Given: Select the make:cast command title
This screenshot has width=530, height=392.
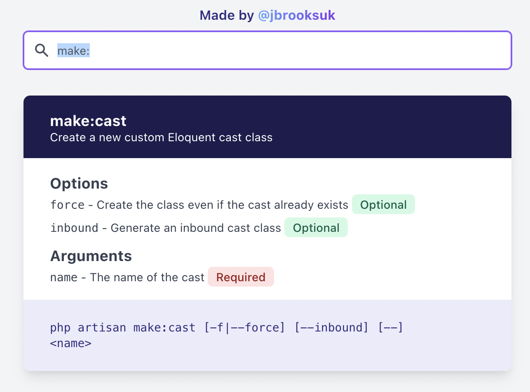Looking at the screenshot, I should (88, 121).
